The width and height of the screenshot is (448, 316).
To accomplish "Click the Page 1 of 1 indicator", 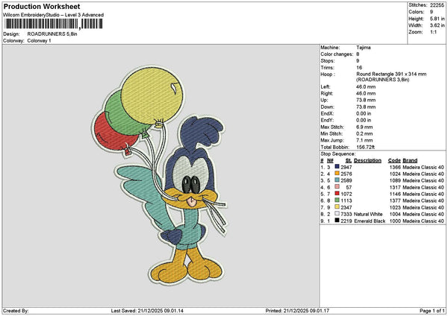I will 432,311.
